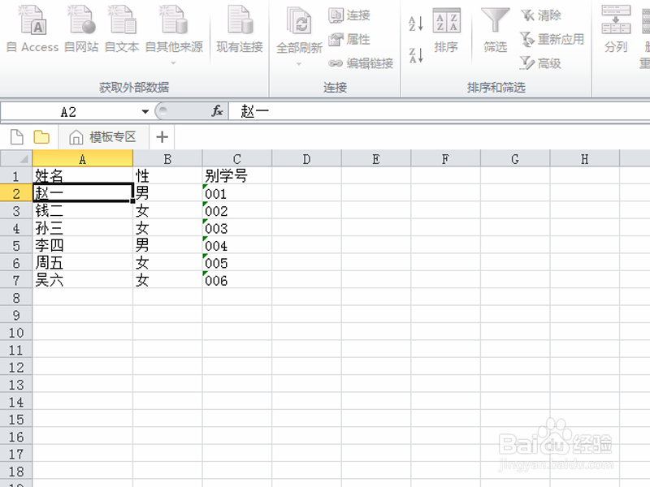650x487 pixels.
Task: Select row 10 header
Action: [16, 333]
